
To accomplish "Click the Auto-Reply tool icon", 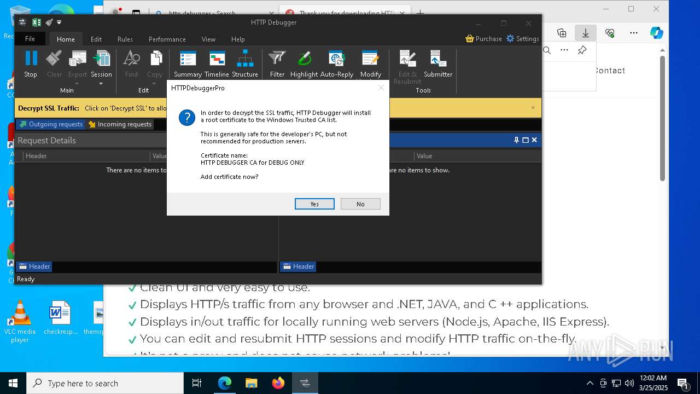I will coord(336,59).
